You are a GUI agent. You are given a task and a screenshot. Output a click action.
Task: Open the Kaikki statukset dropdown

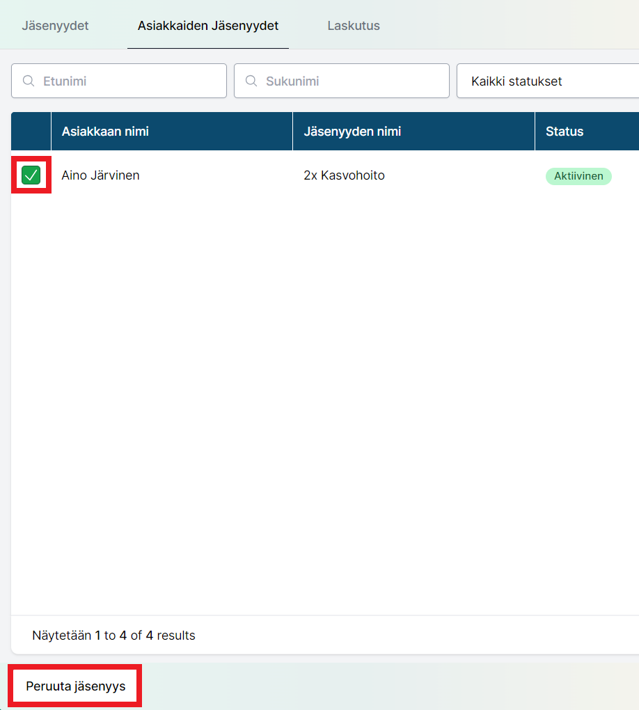click(547, 81)
